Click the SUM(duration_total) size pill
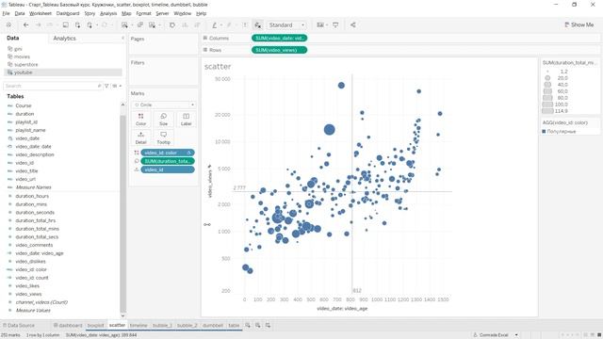The width and height of the screenshot is (603, 339). (168, 161)
